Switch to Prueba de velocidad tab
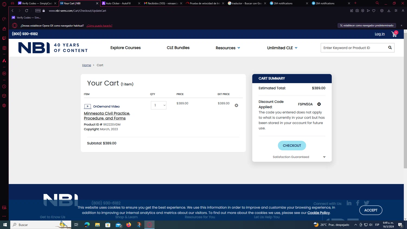Screen dimensions: 407x229 click(205, 3)
